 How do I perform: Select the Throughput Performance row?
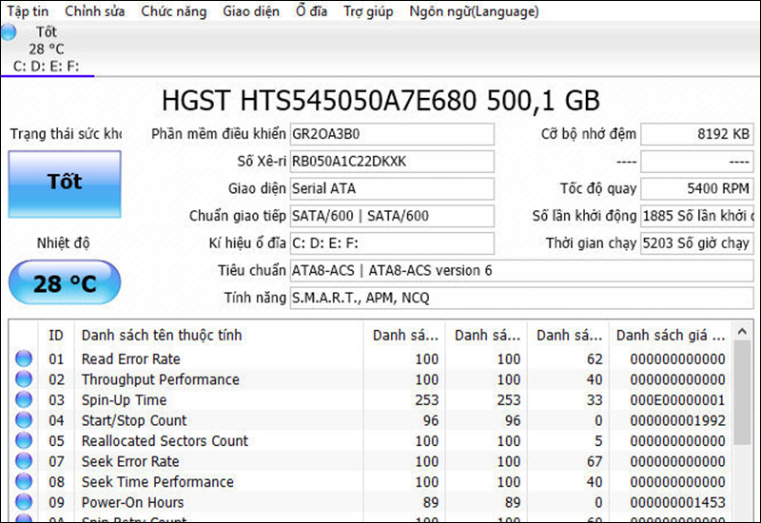371,378
